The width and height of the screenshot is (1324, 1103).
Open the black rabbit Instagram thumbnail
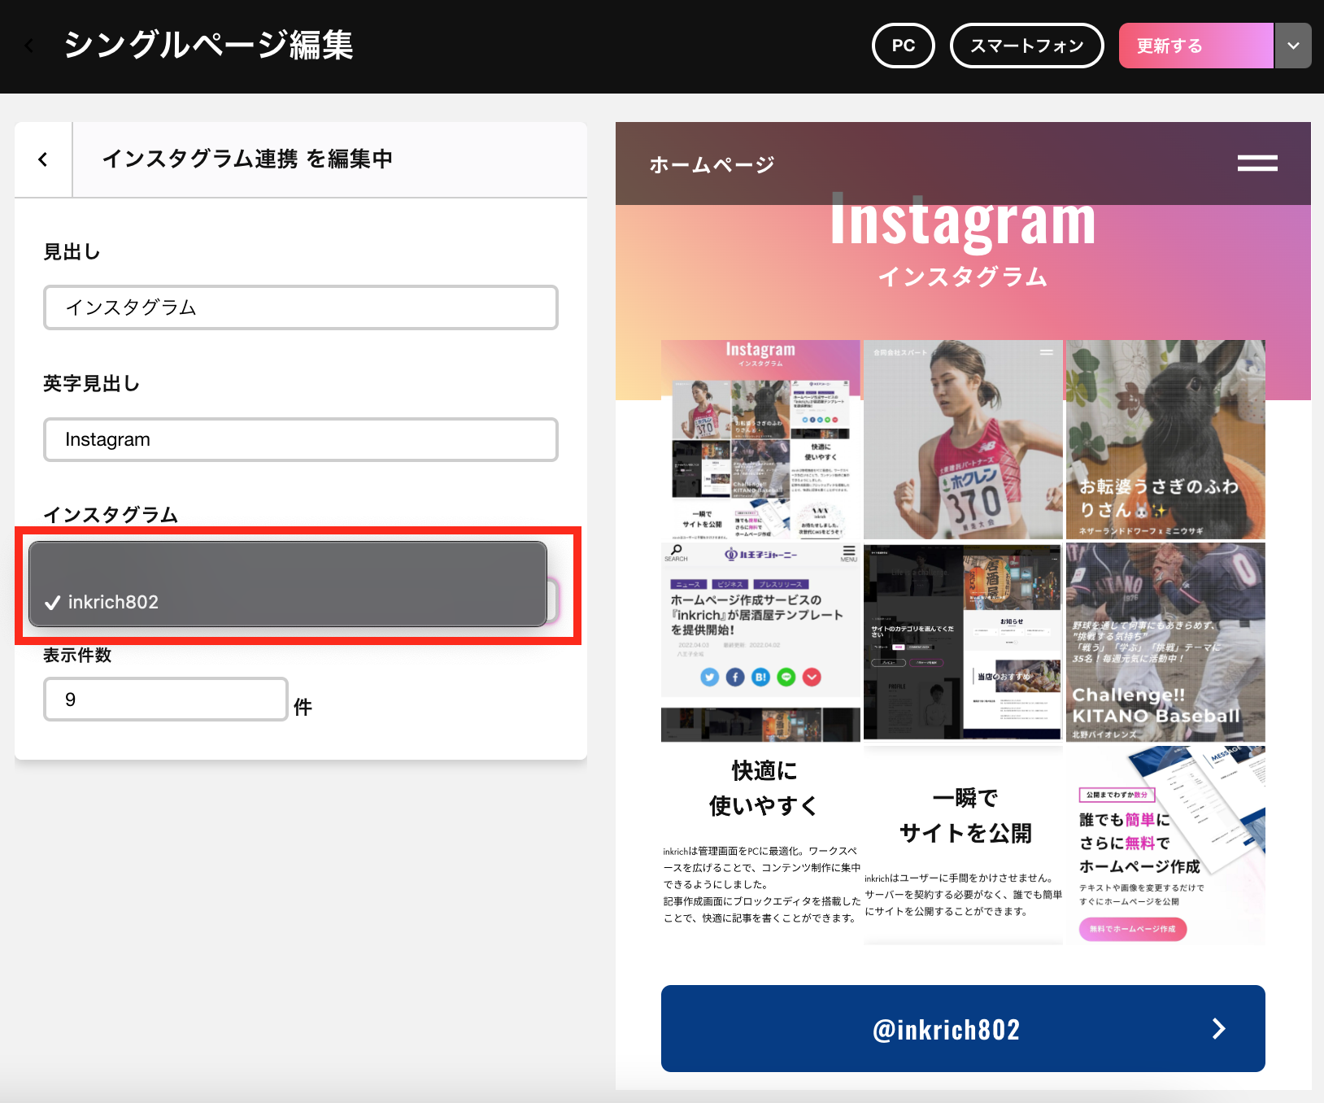1165,439
